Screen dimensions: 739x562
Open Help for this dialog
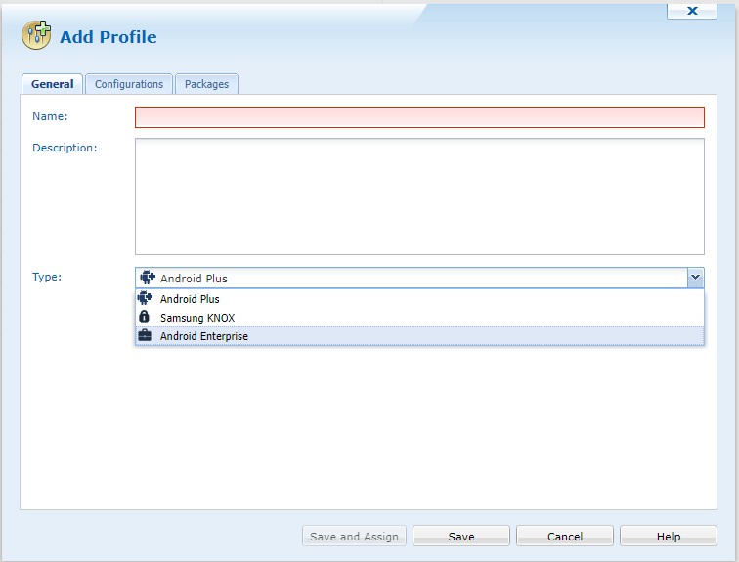[668, 536]
